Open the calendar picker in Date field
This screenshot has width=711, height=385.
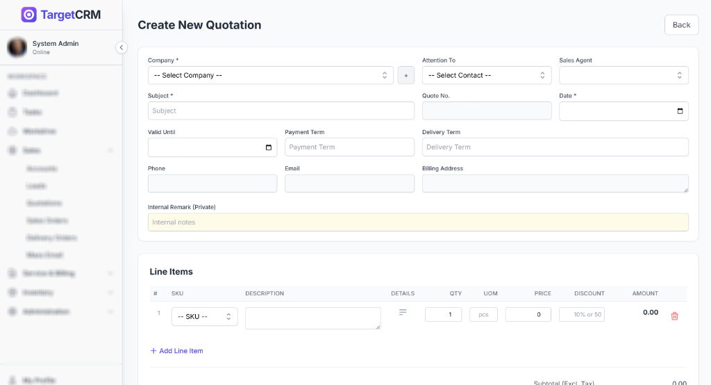coord(680,111)
